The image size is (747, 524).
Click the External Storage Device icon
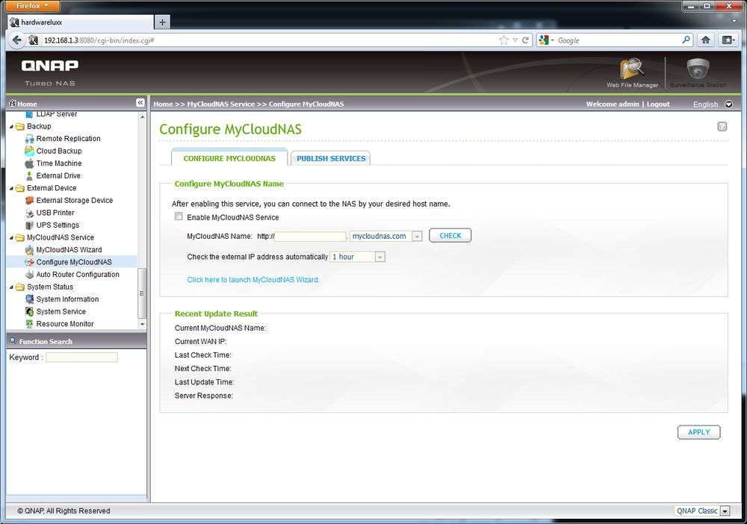point(30,200)
